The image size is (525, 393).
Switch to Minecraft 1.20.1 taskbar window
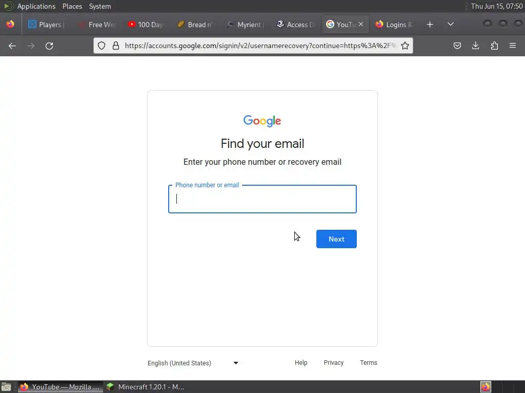coord(146,387)
